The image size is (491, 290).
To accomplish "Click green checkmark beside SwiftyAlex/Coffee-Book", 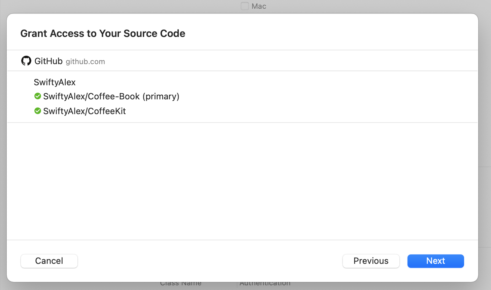I will click(38, 96).
